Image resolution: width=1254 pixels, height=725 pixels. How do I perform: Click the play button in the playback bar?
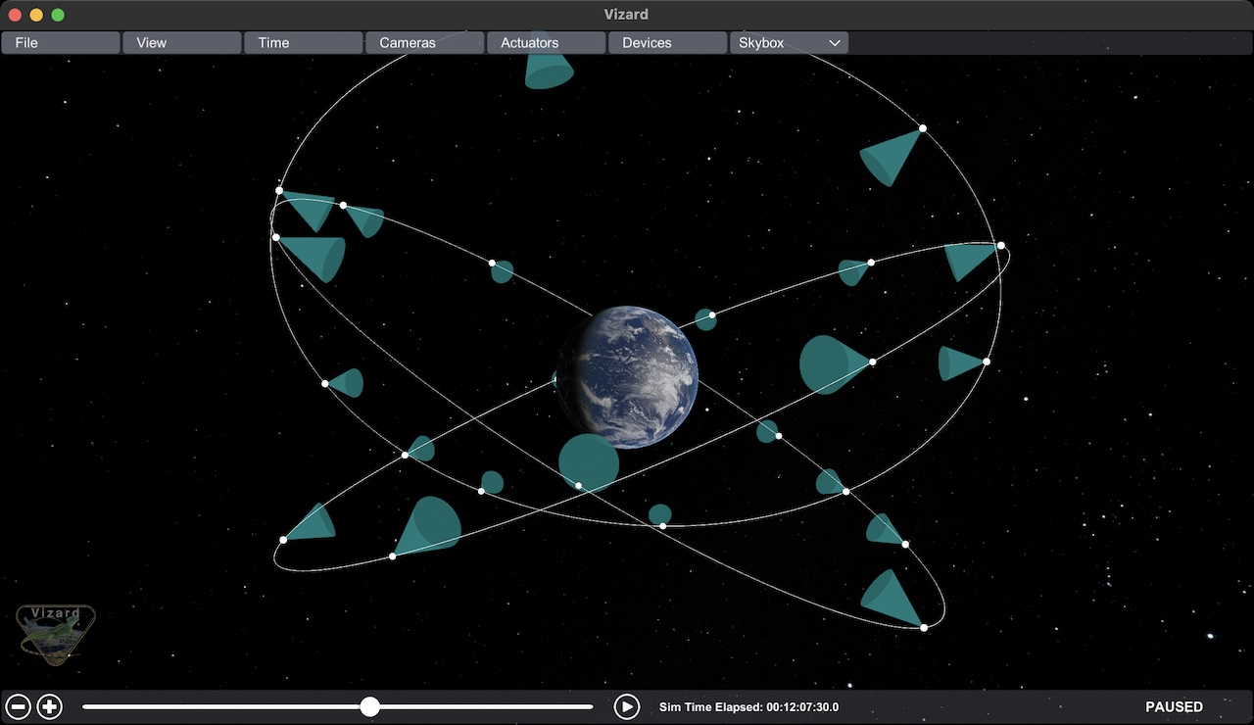tap(626, 706)
